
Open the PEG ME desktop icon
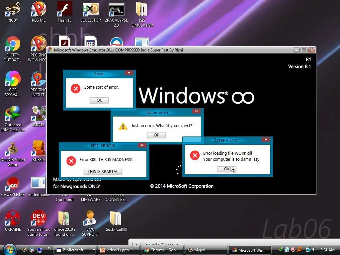point(39,12)
